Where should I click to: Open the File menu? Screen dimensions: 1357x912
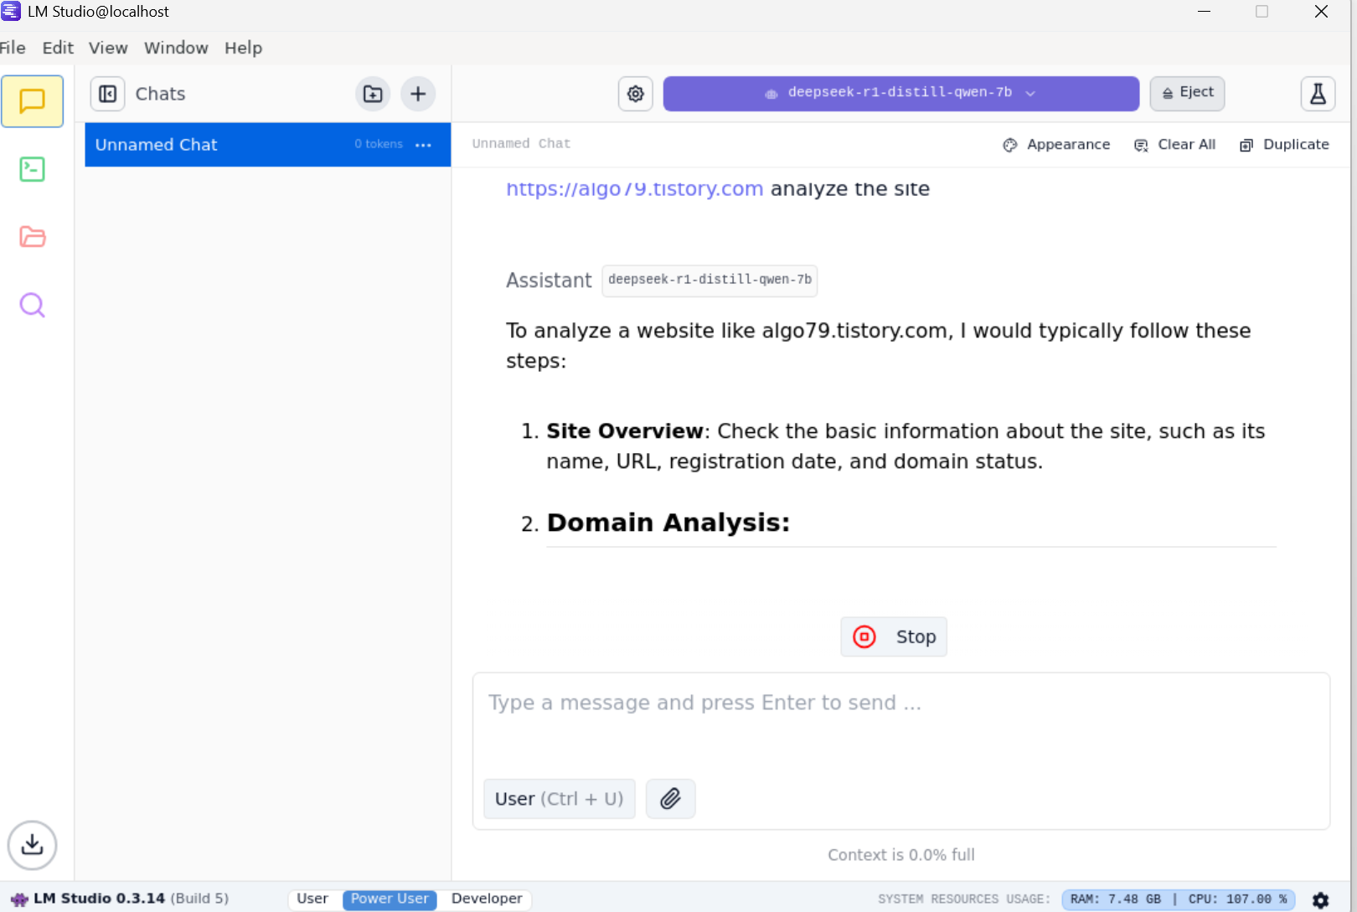pos(12,48)
